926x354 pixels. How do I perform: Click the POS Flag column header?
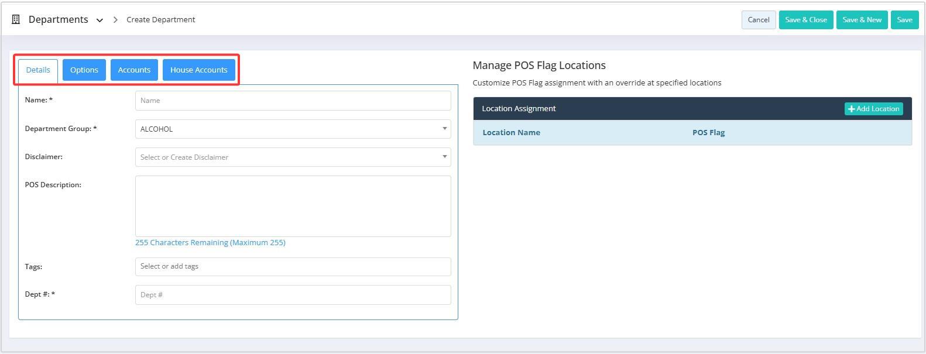(x=708, y=132)
